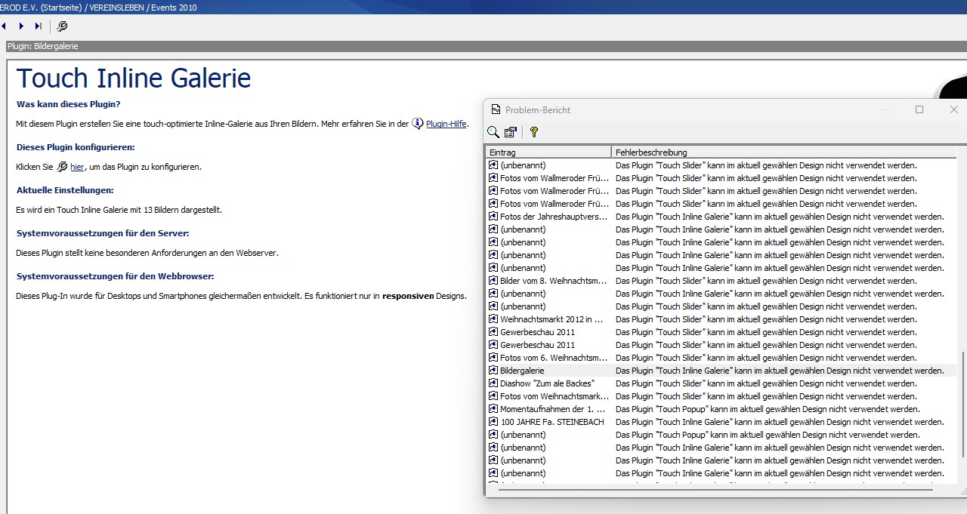
Task: Open the wrench configuration icon in the main toolbar
Action: (x=62, y=26)
